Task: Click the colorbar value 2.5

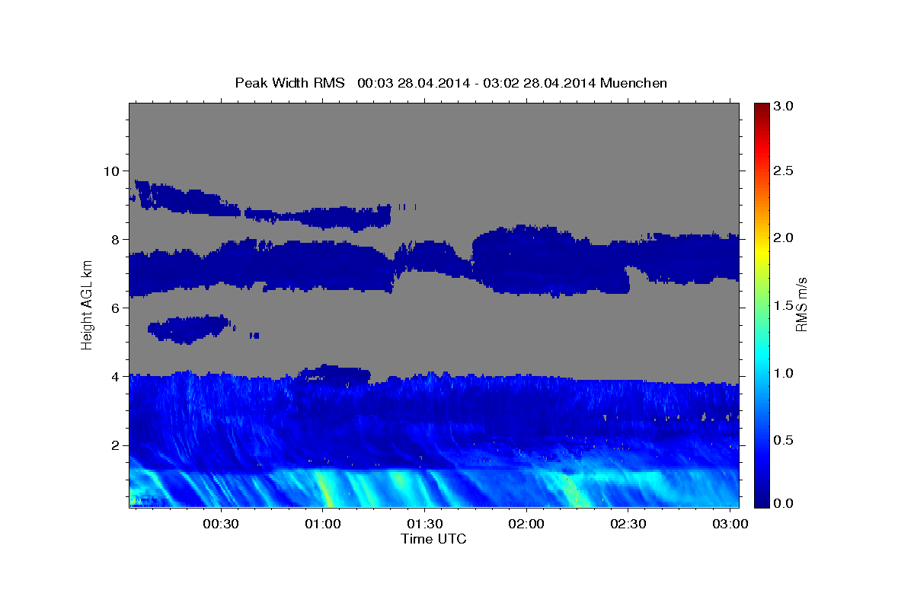Action: click(784, 171)
